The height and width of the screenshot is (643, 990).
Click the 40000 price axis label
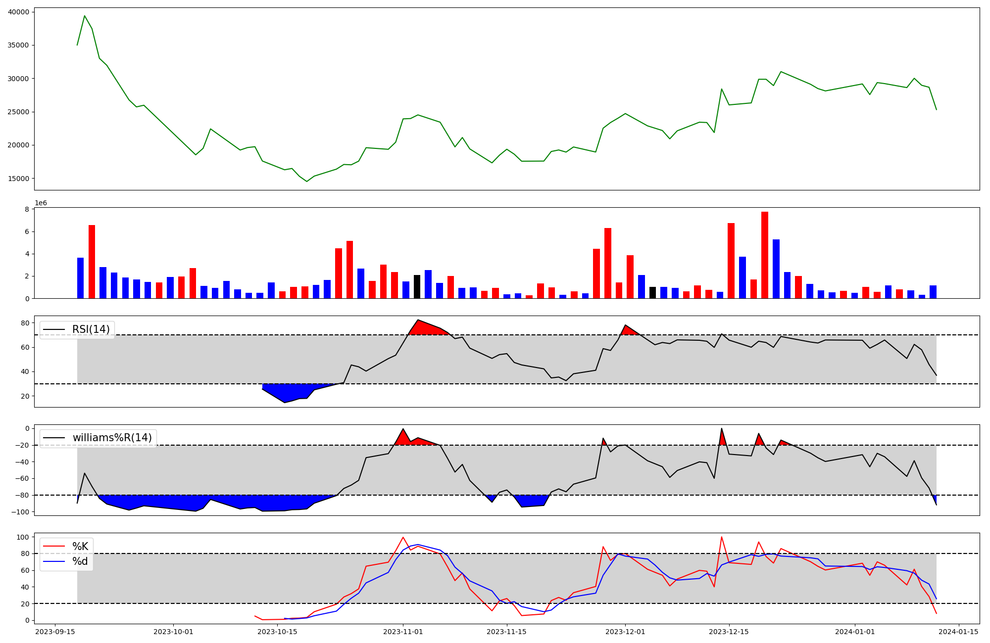(18, 12)
